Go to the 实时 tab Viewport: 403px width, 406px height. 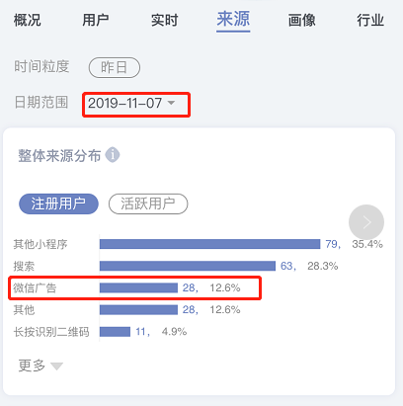[165, 21]
